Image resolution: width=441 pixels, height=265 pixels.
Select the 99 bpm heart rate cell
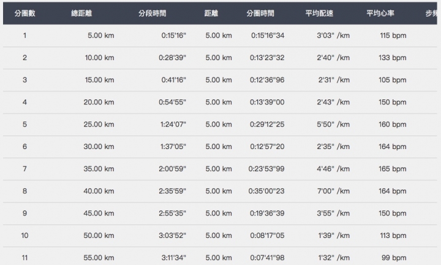(394, 258)
